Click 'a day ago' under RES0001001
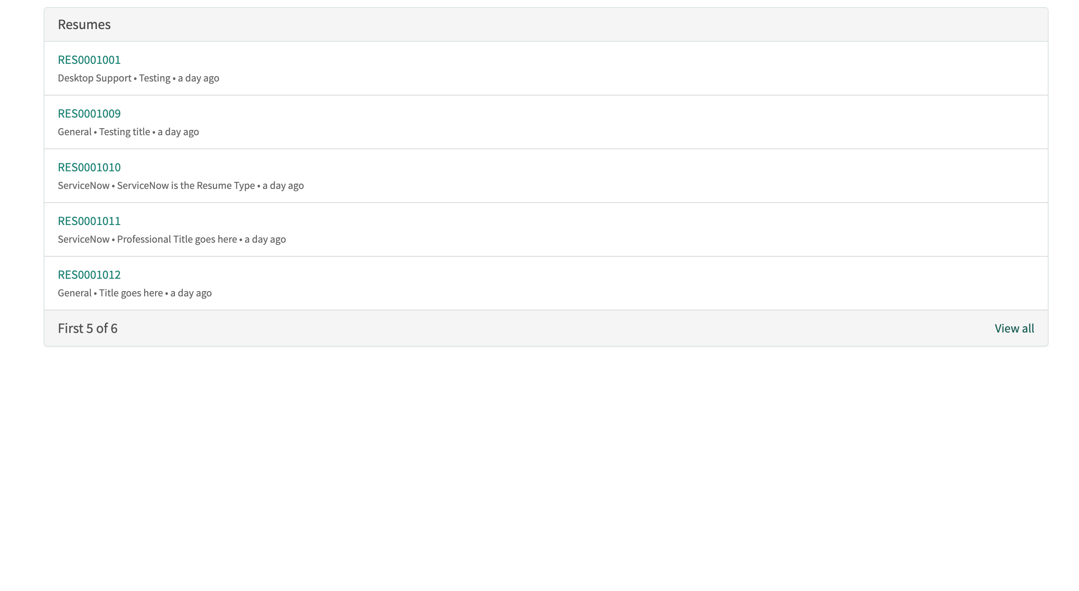Screen dimensions: 1079x591 click(198, 78)
